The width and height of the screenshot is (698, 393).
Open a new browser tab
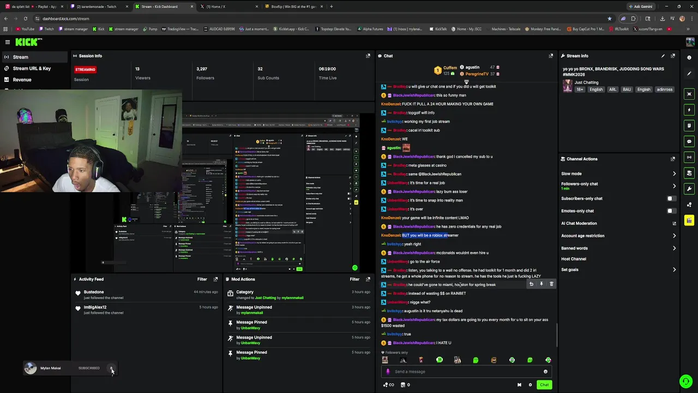(x=331, y=7)
